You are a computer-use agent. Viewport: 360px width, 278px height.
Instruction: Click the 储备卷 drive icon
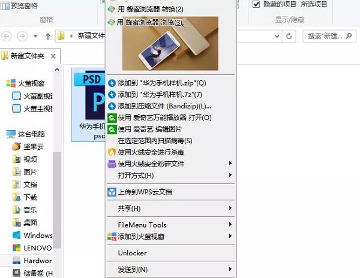(x=17, y=273)
